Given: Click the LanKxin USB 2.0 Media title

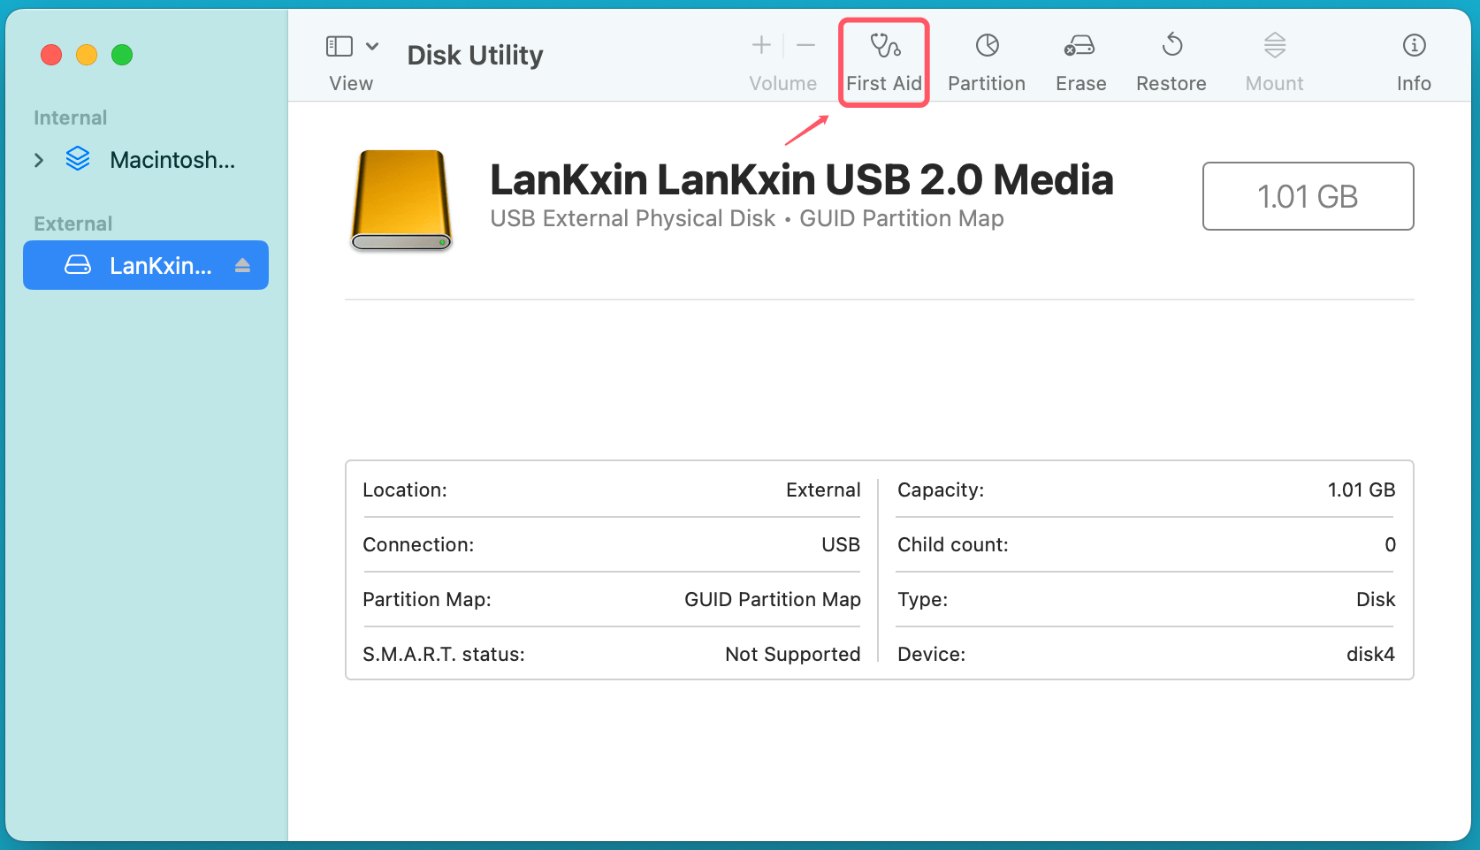Looking at the screenshot, I should (801, 180).
